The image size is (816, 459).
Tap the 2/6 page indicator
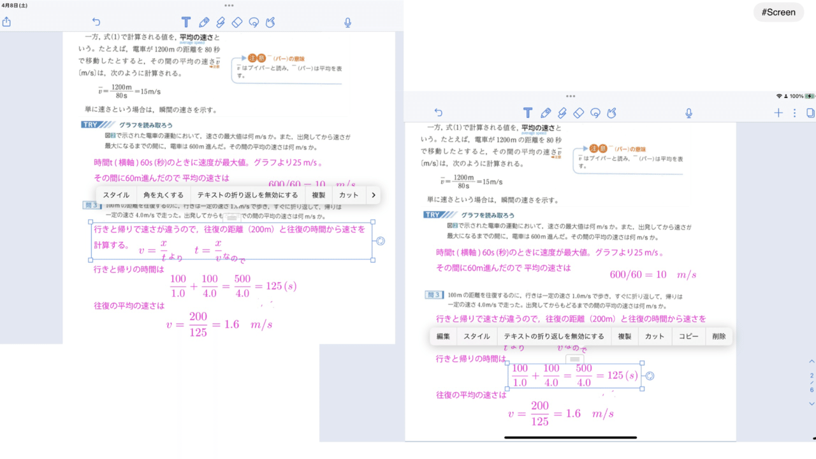click(x=812, y=382)
